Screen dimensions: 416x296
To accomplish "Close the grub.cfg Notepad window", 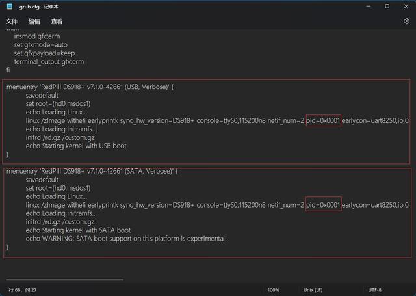I will [406, 7].
